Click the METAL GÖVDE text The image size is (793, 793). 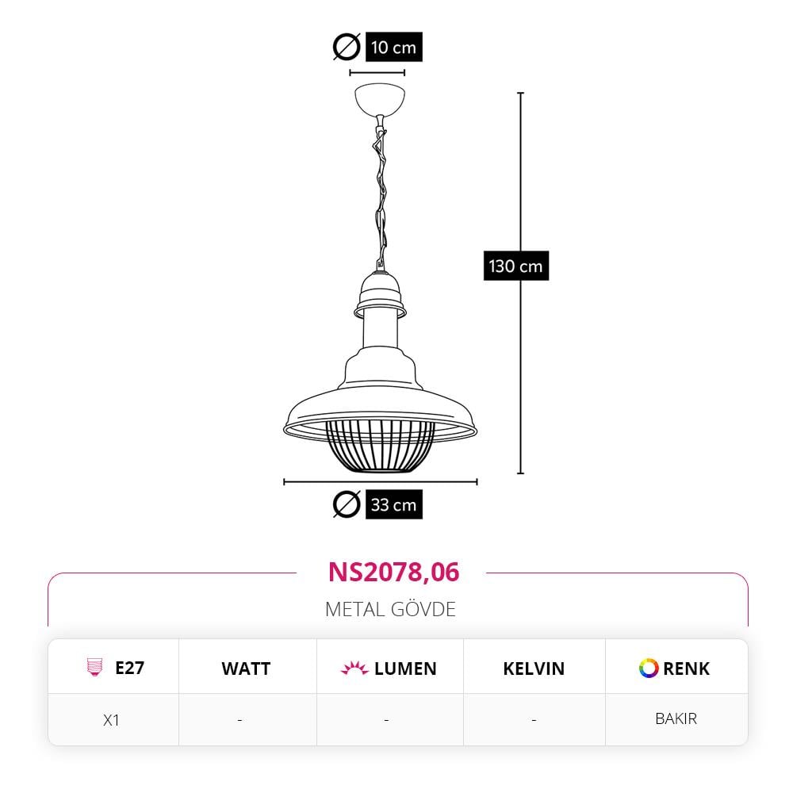pos(390,609)
